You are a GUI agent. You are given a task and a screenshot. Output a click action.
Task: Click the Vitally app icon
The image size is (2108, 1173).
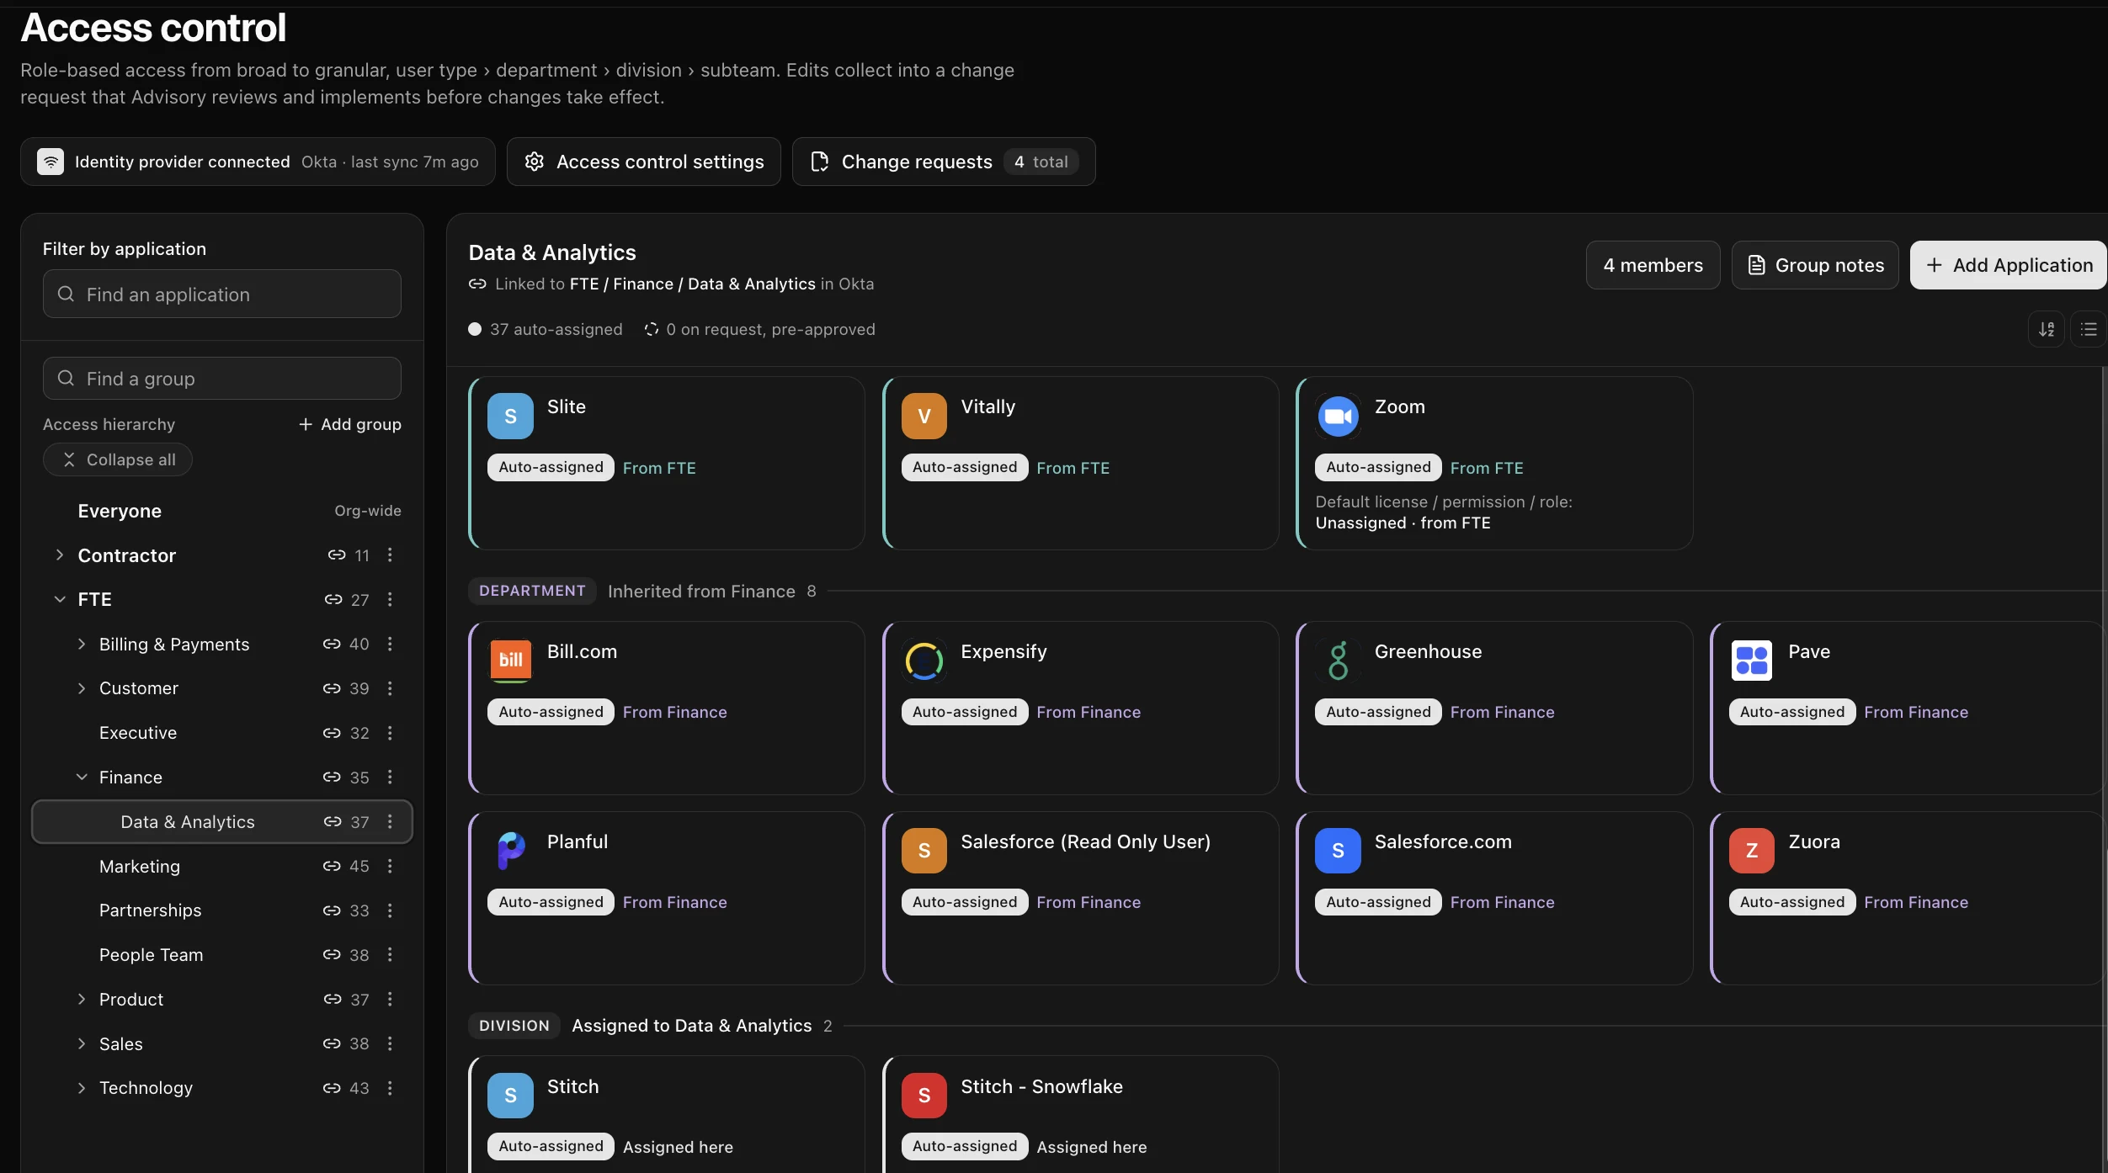924,416
